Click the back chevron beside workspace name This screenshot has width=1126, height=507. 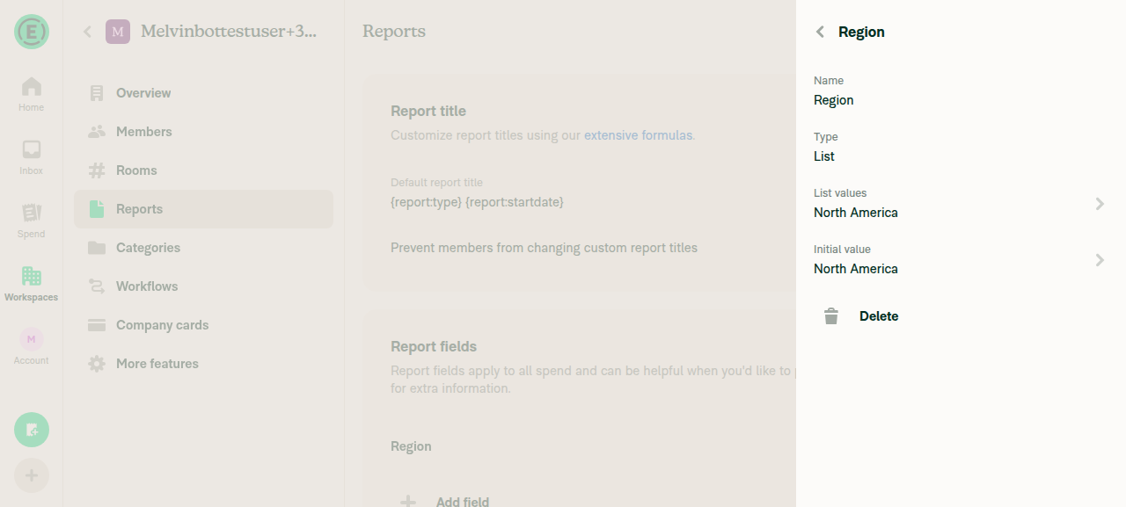[x=87, y=32]
